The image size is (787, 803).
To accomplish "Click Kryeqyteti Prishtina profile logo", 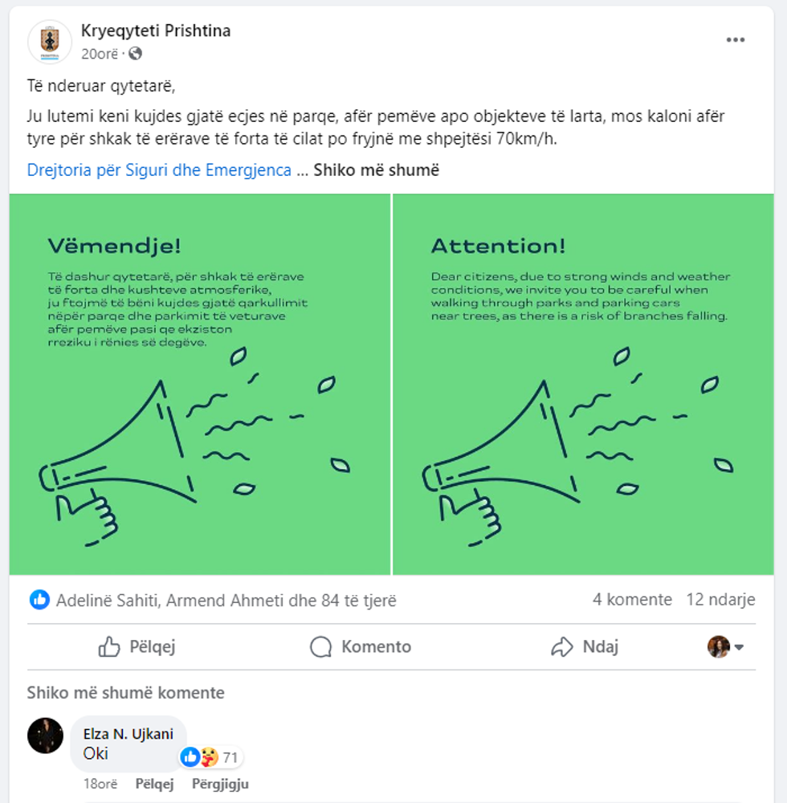I will [x=50, y=42].
